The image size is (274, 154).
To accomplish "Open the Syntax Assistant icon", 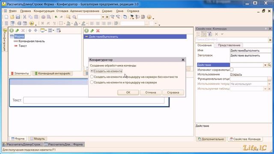I will 132,17.
